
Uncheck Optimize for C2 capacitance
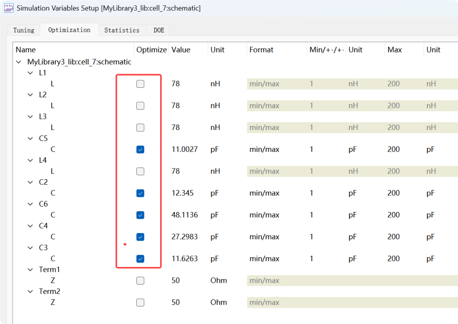140,193
